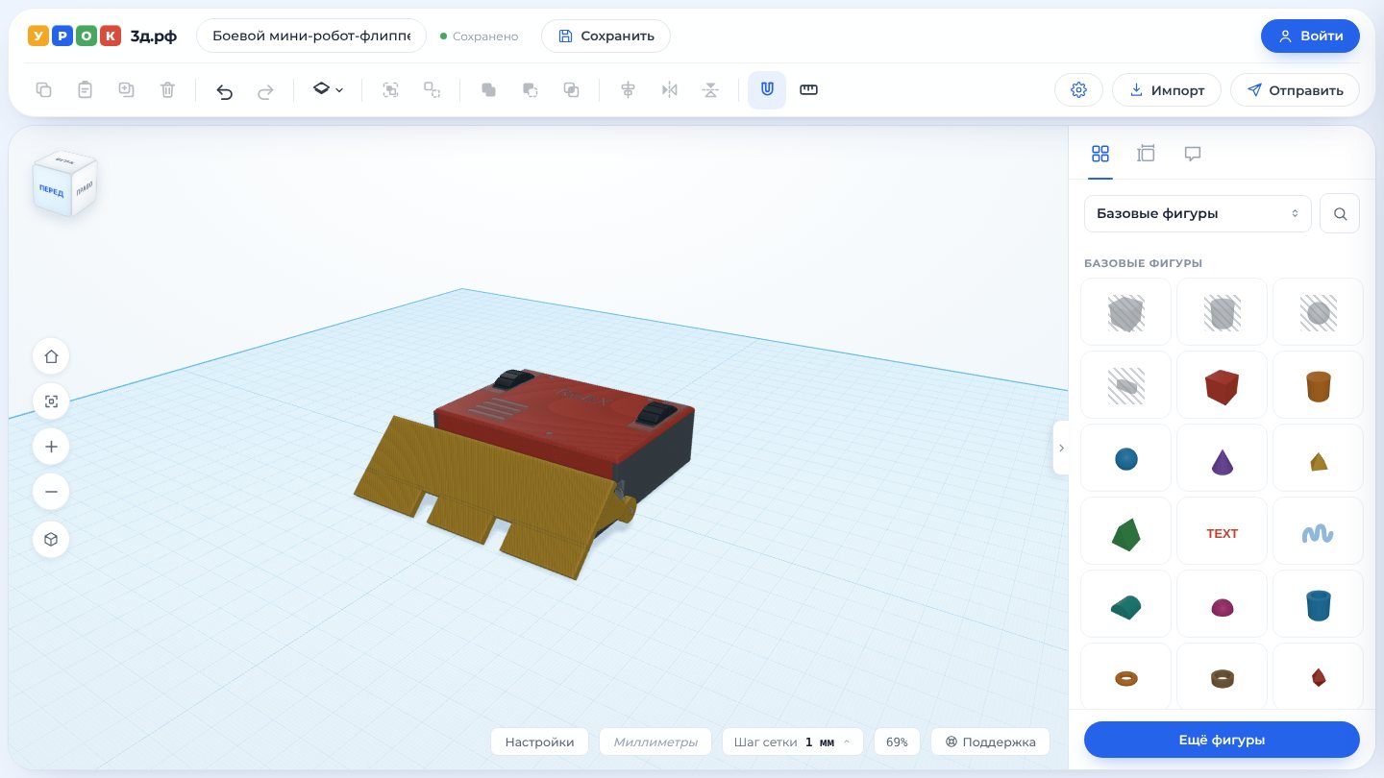Open the Базовые фигуры category dropdown
Screen dimensions: 1384x778
pos(1198,213)
